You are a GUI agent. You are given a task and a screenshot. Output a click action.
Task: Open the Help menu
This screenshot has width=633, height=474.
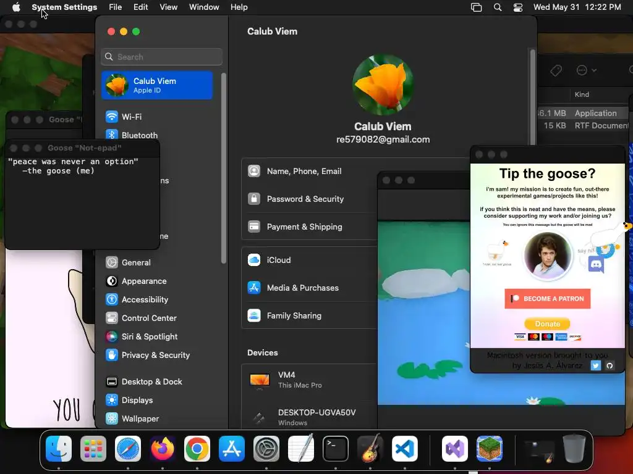click(x=239, y=7)
